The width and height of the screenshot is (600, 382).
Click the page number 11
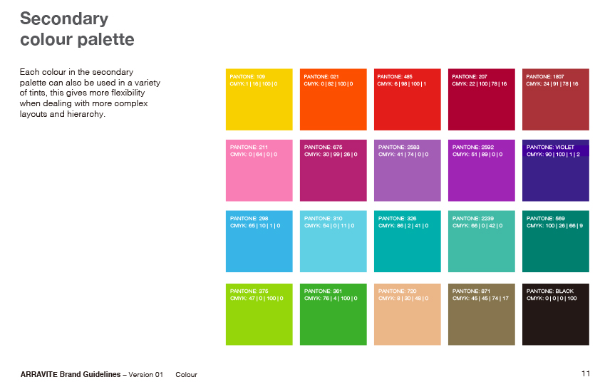pos(586,373)
